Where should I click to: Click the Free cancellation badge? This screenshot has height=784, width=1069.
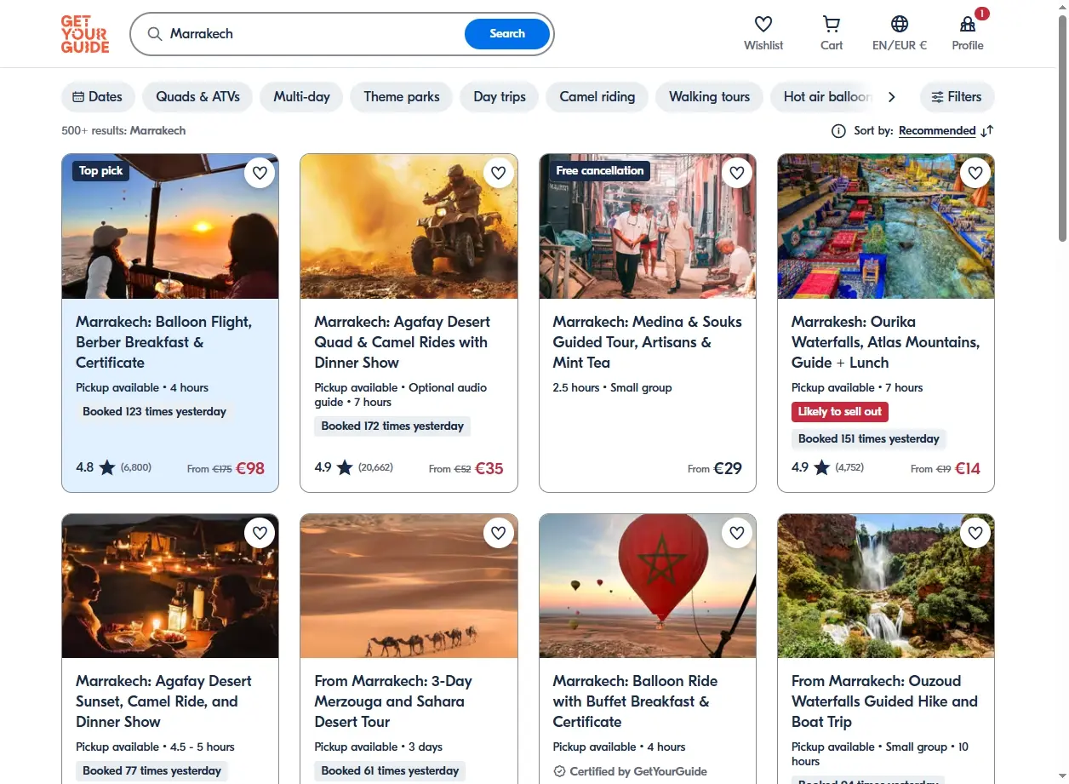point(600,171)
